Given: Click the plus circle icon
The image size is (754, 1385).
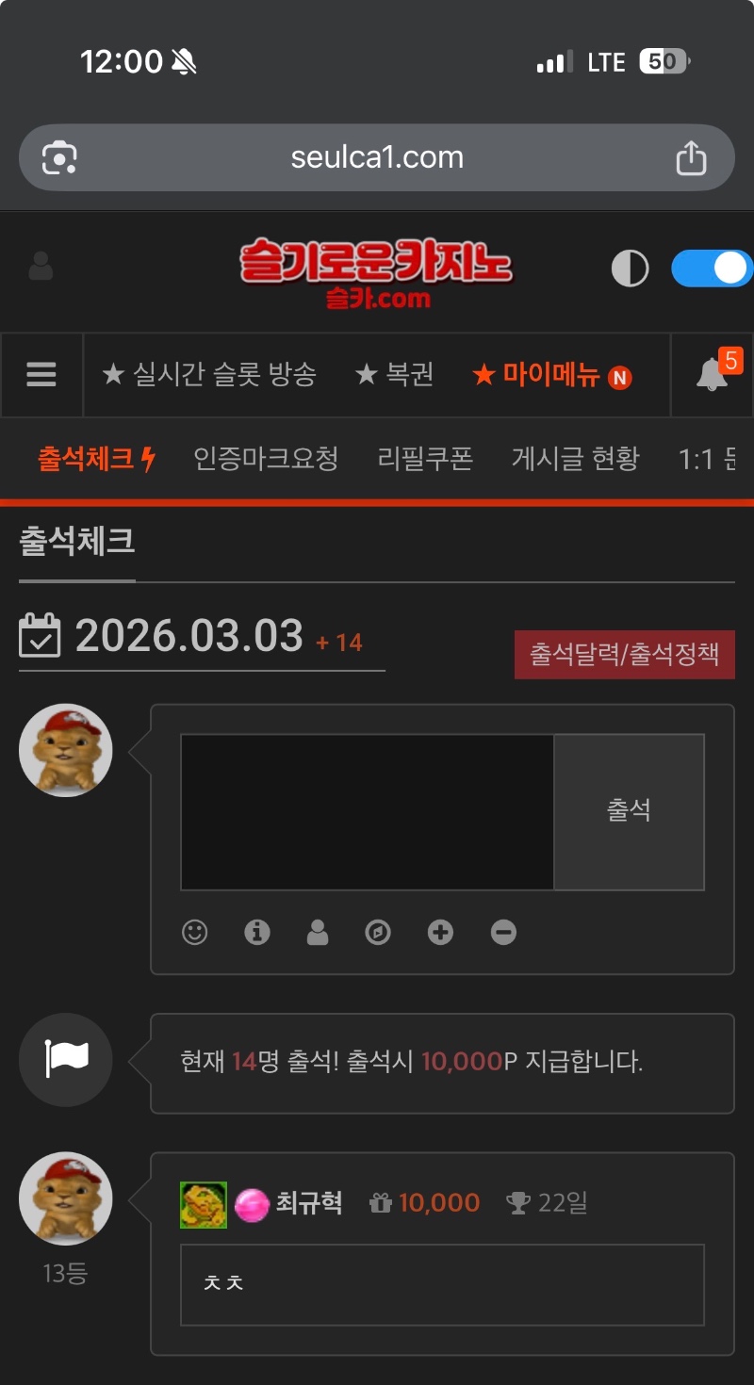Looking at the screenshot, I should [440, 933].
